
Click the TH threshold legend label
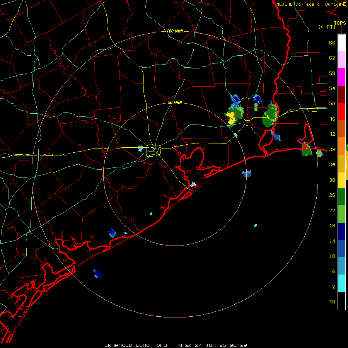tap(332, 302)
